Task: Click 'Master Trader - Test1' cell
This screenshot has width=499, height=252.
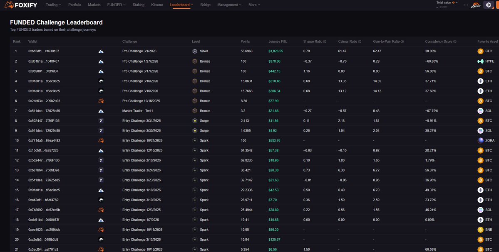Action: pyautogui.click(x=138, y=111)
